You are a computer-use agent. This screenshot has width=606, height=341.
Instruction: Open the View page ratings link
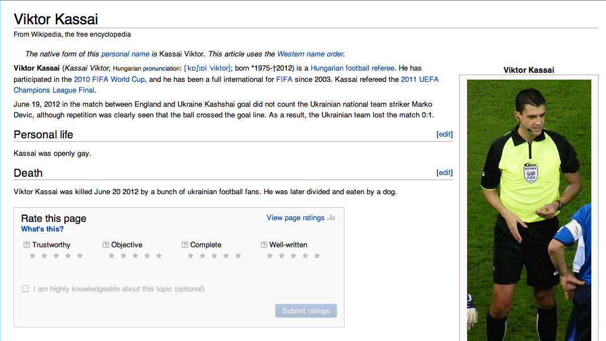click(x=295, y=218)
